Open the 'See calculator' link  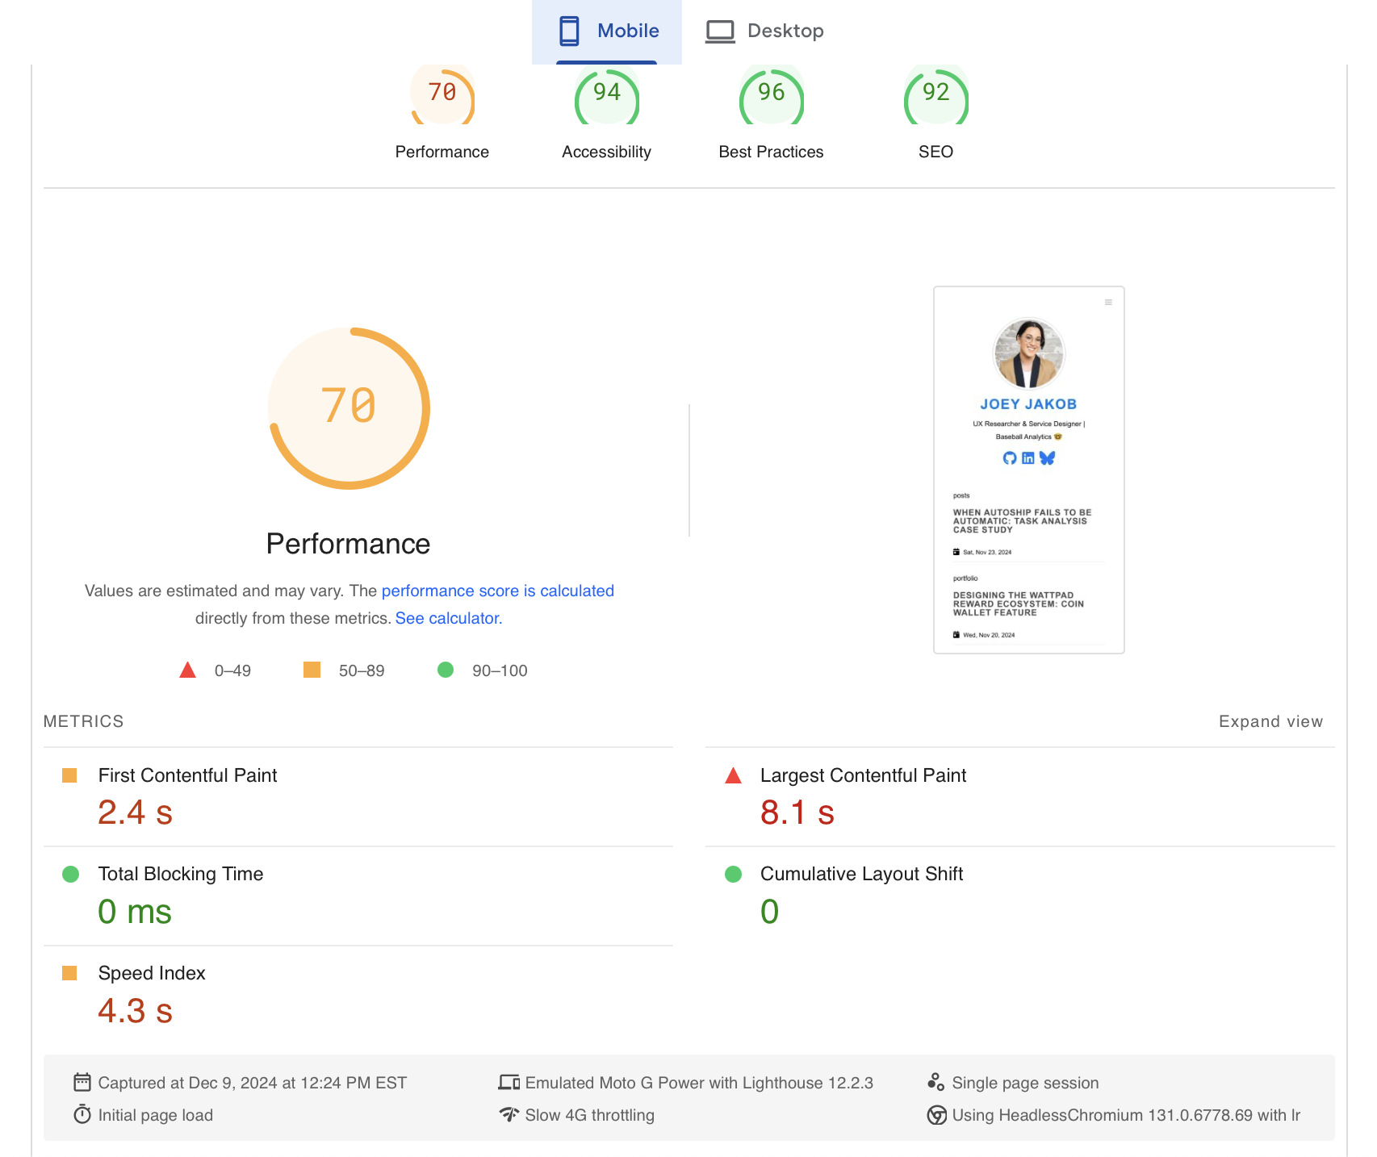[x=448, y=618]
